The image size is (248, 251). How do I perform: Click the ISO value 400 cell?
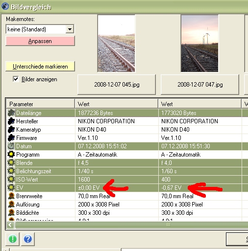click(x=200, y=180)
